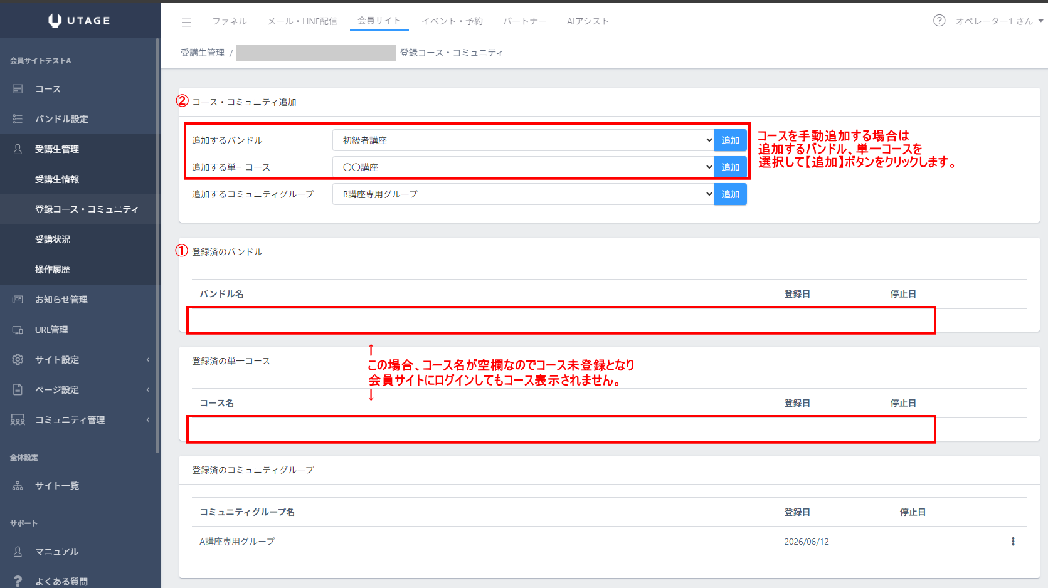Image resolution: width=1048 pixels, height=588 pixels.
Task: Click the サイト設定 gear icon
Action: (x=18, y=360)
